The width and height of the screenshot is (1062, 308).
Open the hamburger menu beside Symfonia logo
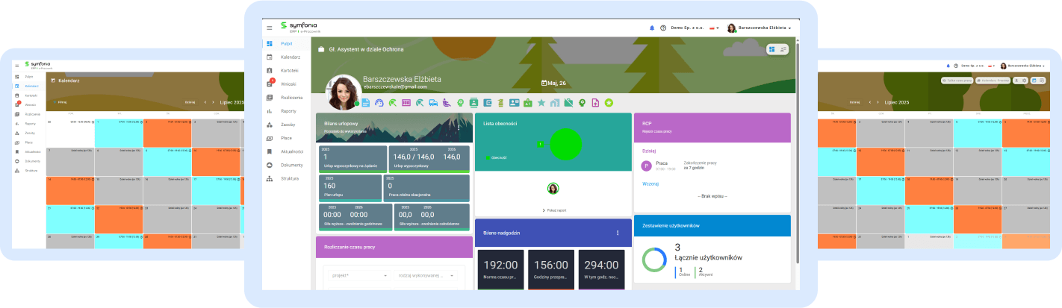[270, 28]
